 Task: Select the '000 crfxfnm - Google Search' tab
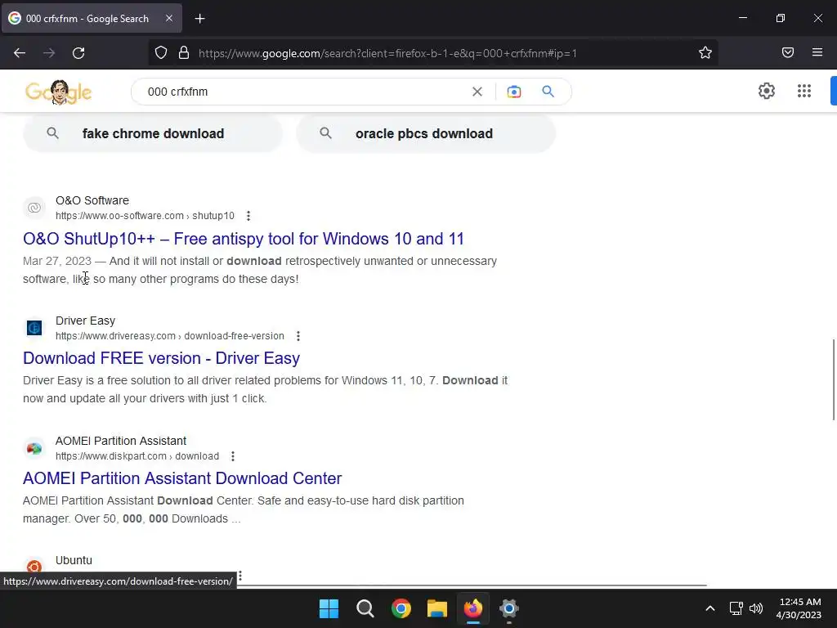click(92, 19)
